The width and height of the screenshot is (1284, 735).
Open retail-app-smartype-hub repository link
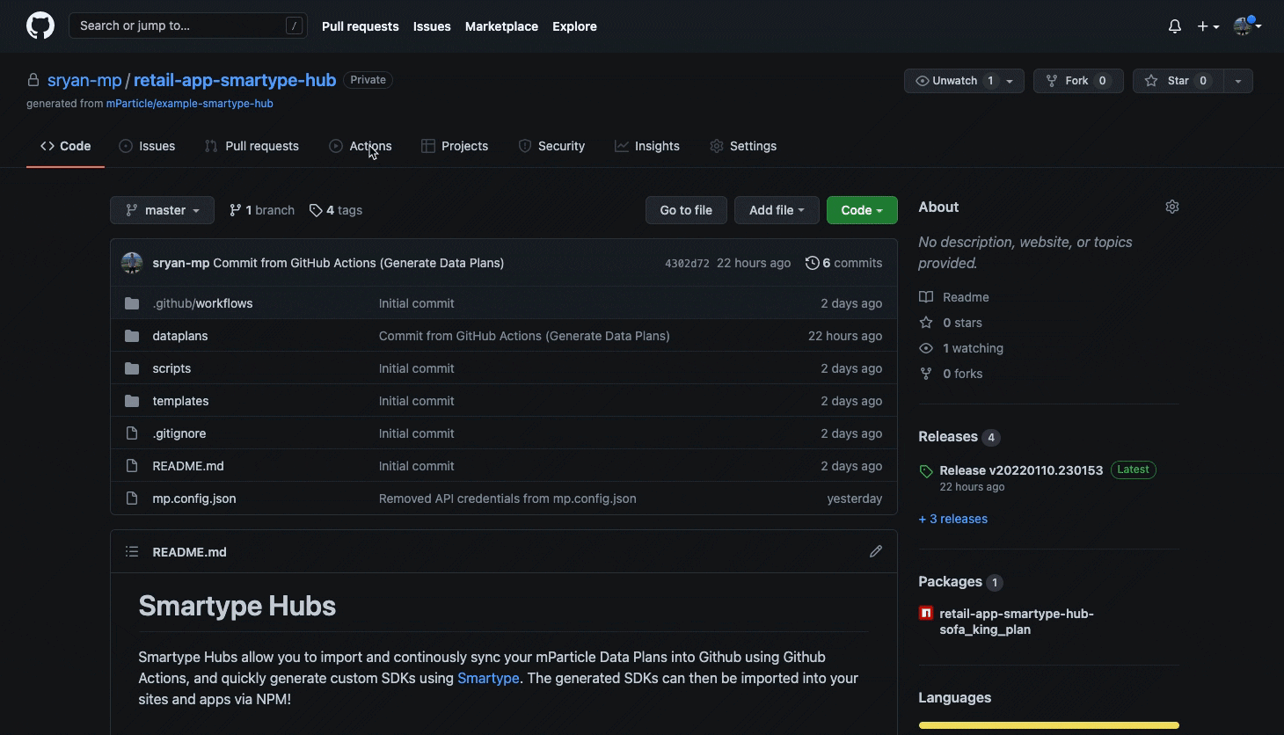[x=235, y=80]
